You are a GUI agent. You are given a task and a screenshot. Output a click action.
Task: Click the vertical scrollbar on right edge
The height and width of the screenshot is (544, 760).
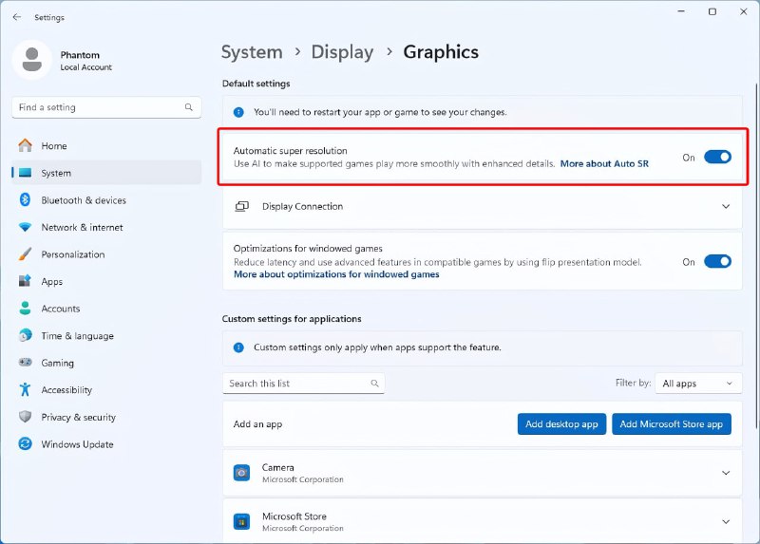(x=756, y=256)
